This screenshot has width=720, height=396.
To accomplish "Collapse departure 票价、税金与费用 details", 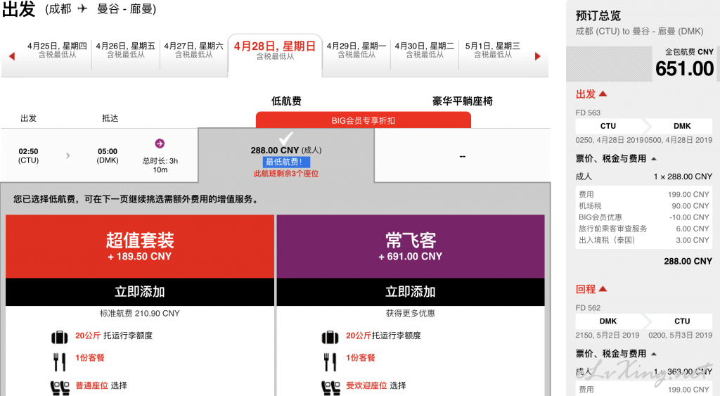I will (x=616, y=158).
